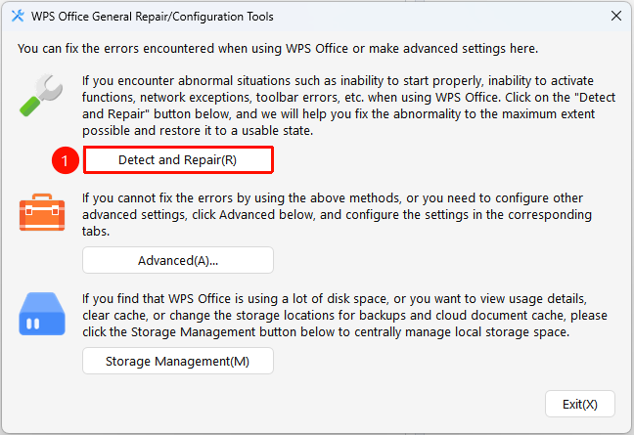Screen dimensions: 634x435
Task: Click the 'If you encounter abnormal situations' paragraph
Action: [x=348, y=106]
